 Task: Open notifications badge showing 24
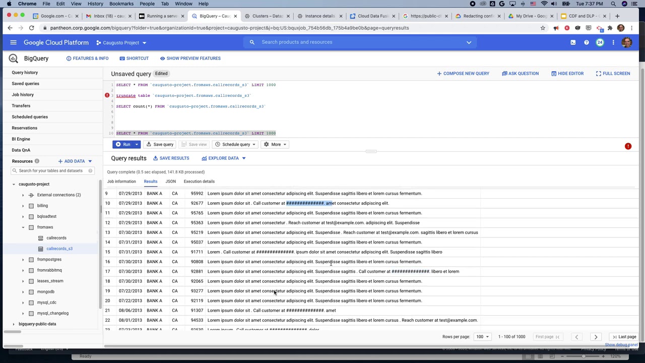(600, 42)
